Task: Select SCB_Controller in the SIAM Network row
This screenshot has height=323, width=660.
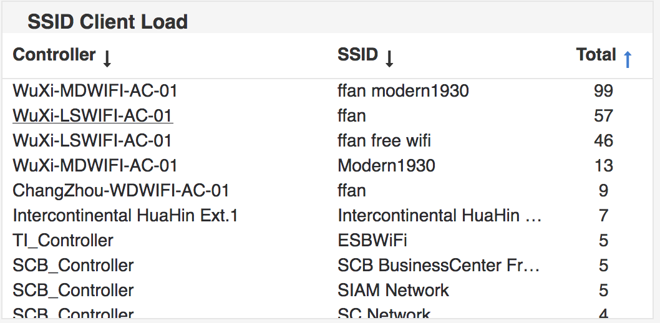Action: [x=73, y=290]
